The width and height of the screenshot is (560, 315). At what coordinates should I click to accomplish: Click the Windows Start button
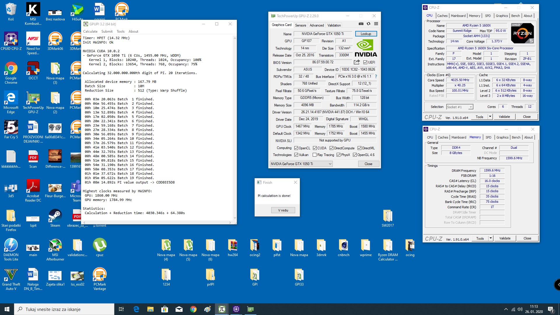(7, 309)
